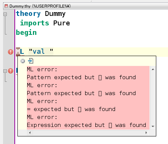Click the error icon beside the ML line
This screenshot has width=168, height=144.
click(x=11, y=52)
